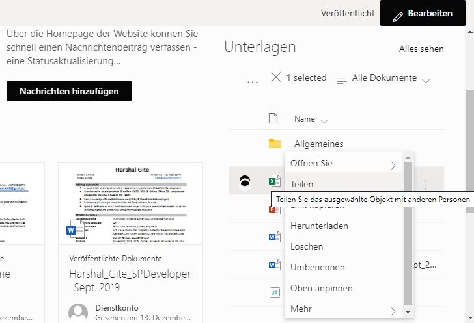Viewport: 474px width, 323px height.
Task: Open the Allgemeines folder
Action: 318,144
